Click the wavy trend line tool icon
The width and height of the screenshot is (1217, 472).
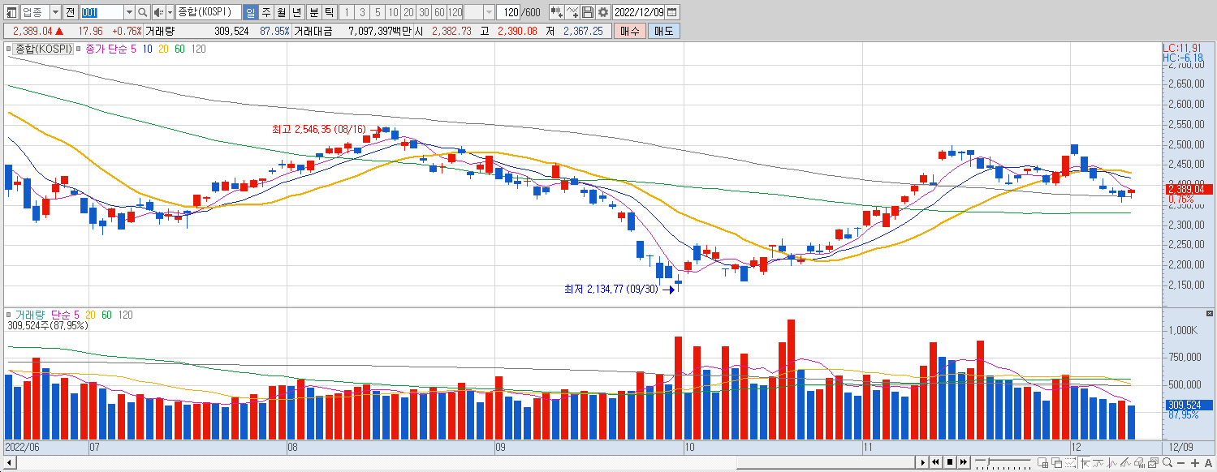coord(1098,463)
